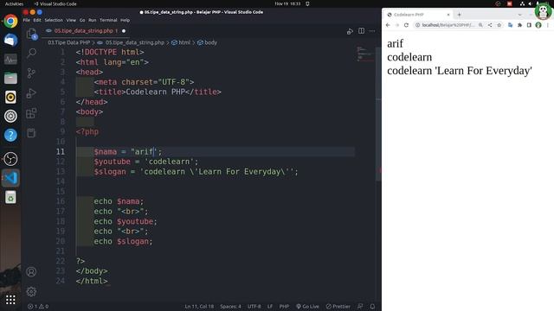Open the clipboard-like view below Extensions
The width and height of the screenshot is (554, 311).
(31, 133)
